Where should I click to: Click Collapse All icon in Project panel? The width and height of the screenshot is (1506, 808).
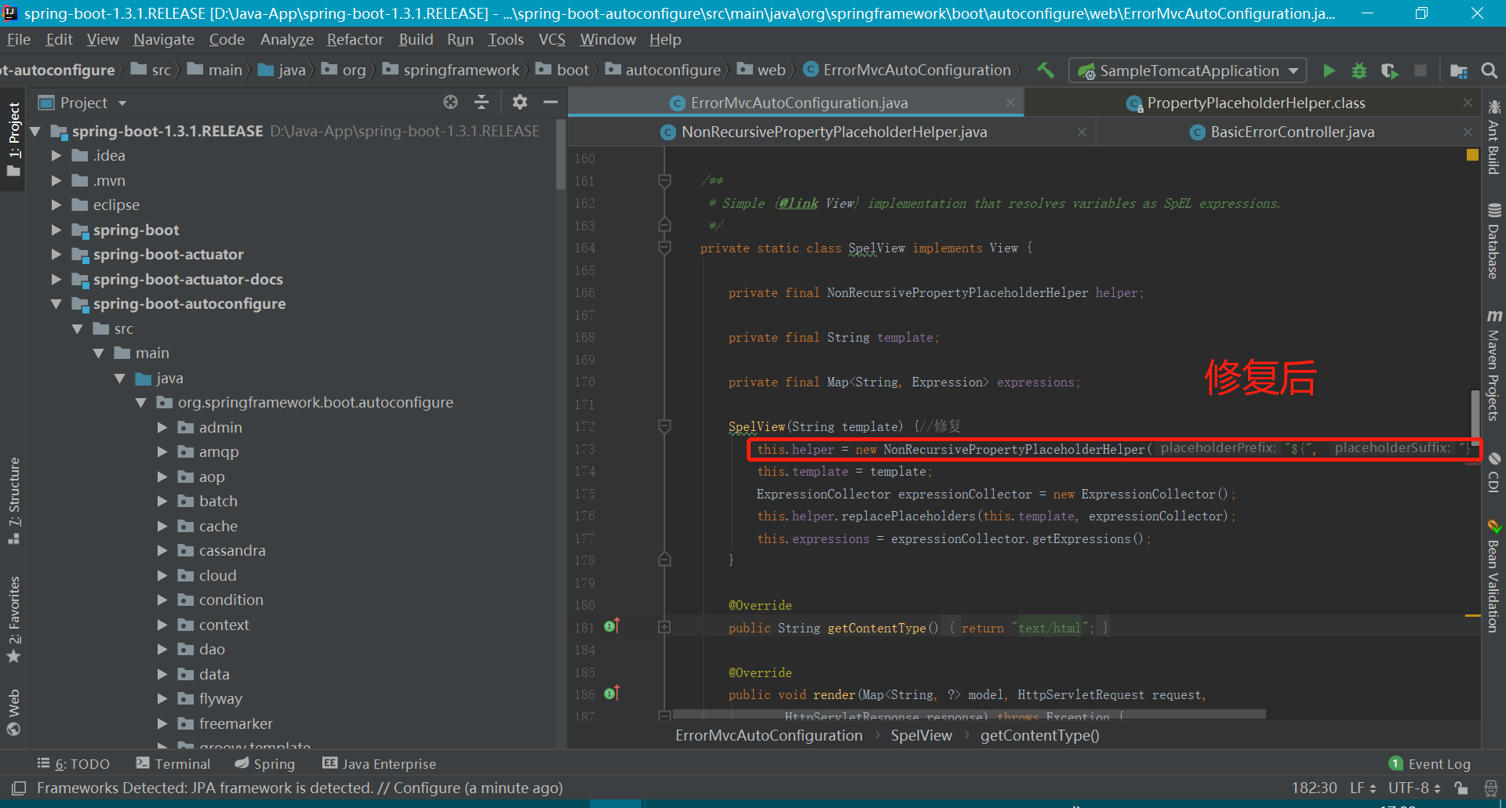click(482, 102)
